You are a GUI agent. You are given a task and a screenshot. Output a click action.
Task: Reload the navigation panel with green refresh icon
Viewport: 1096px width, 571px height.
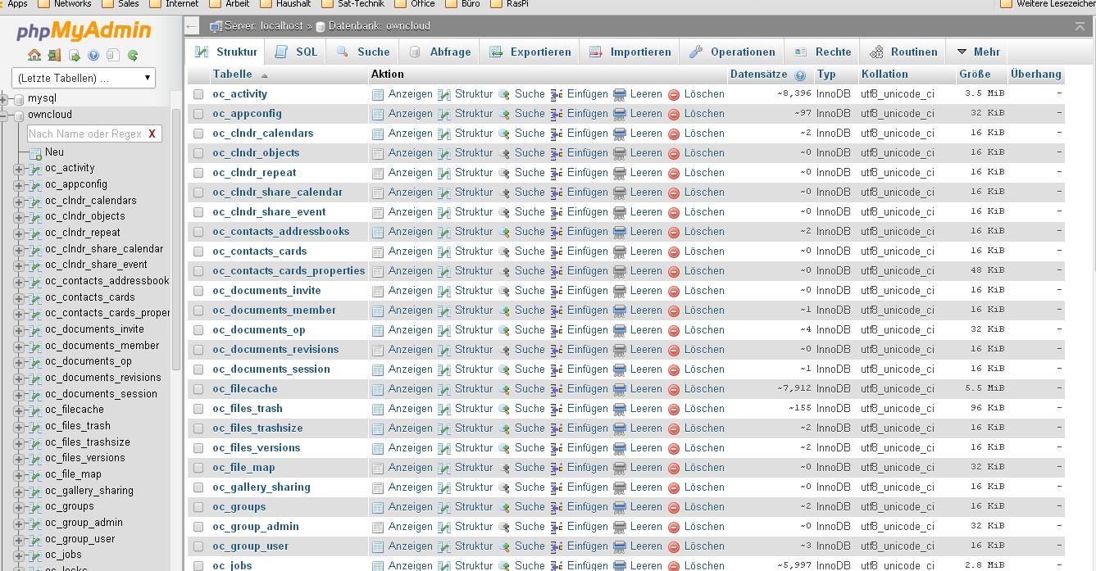133,55
